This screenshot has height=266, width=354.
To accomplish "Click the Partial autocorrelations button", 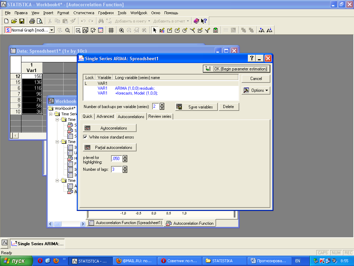I will click(110, 148).
